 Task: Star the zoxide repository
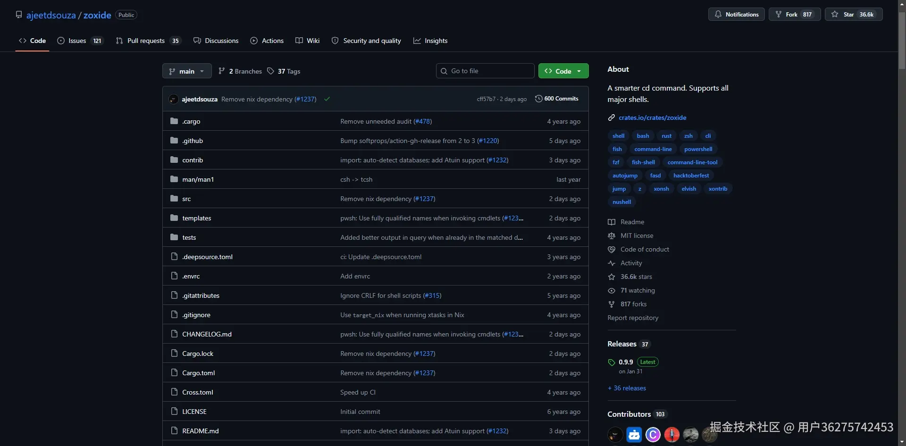pos(854,14)
